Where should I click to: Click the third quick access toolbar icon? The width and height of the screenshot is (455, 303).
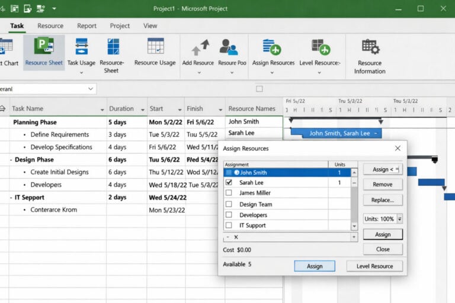(28, 9)
